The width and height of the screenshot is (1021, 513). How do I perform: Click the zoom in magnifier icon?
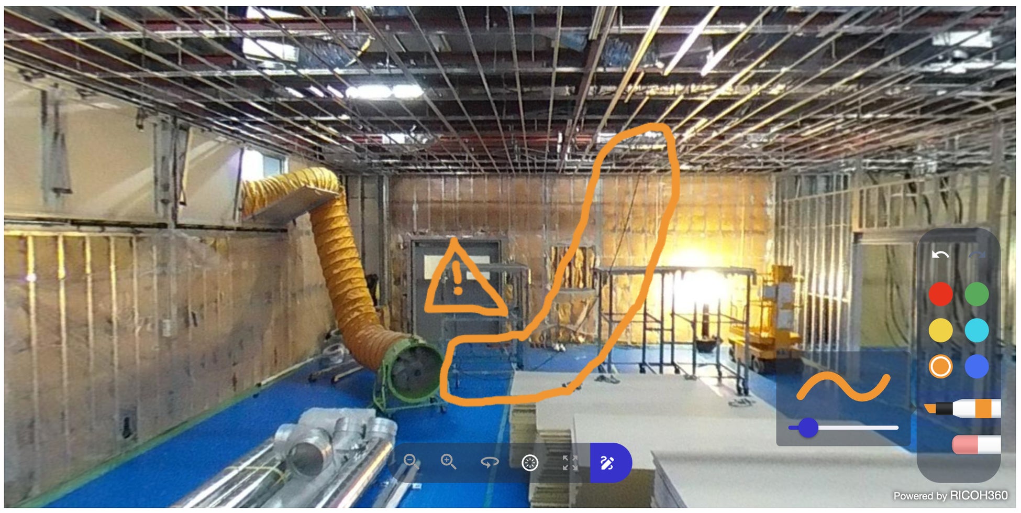448,462
